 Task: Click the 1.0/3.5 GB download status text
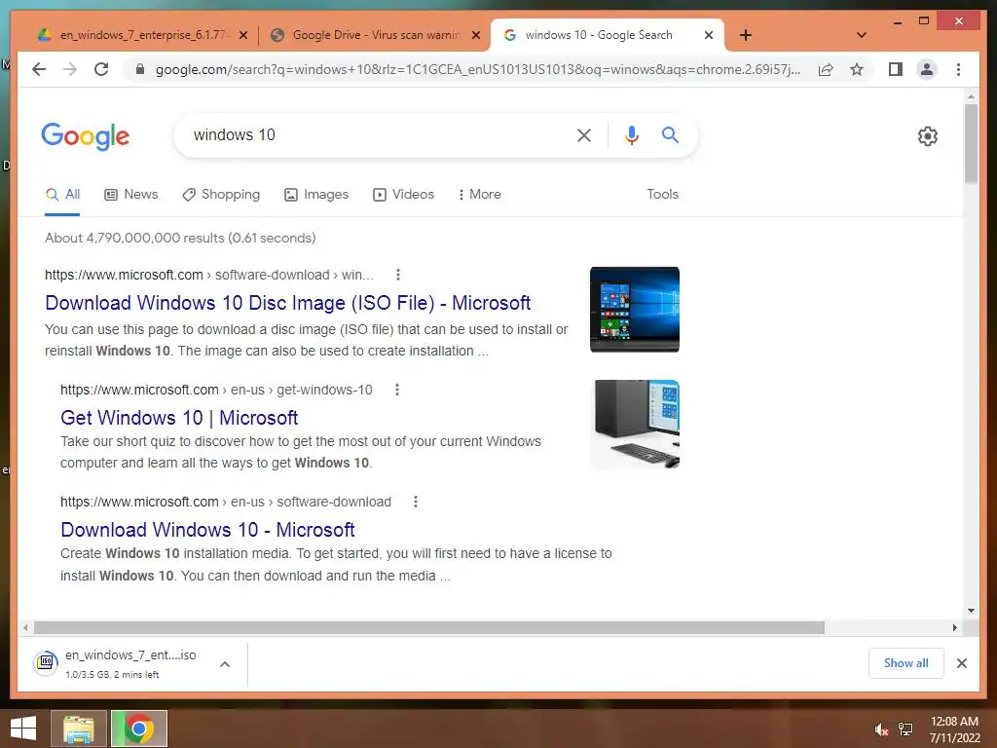[x=112, y=675]
